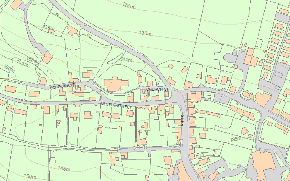Select the CASTLE STREET road label
290x181 pixels.
116,105
